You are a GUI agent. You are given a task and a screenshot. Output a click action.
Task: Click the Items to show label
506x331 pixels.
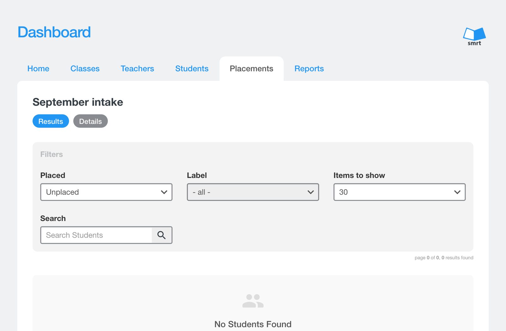[359, 175]
